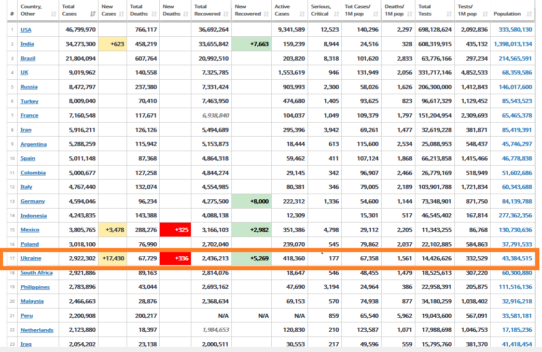Click Peru population 33,581,181
Screen dimensions: 542x352
pyautogui.click(x=517, y=316)
